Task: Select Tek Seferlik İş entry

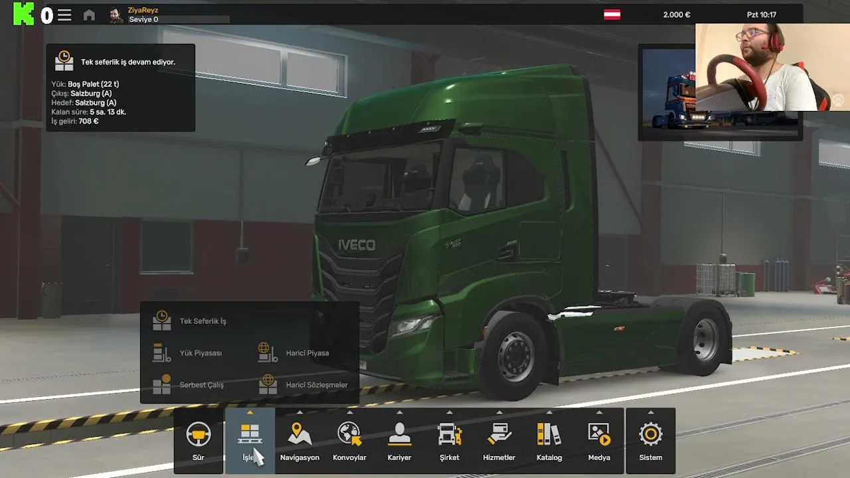Action: tap(190, 321)
